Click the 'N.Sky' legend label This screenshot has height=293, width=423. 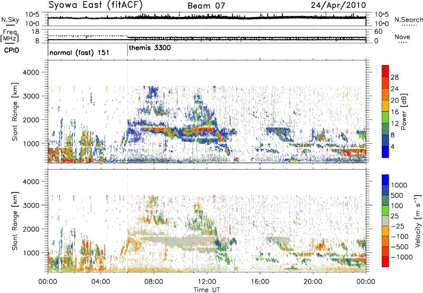[x=10, y=20]
